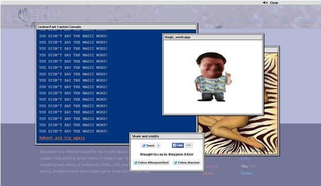Viewport: 321px width, 186px height.
Task: Open the work menu item
Action: 232,20
